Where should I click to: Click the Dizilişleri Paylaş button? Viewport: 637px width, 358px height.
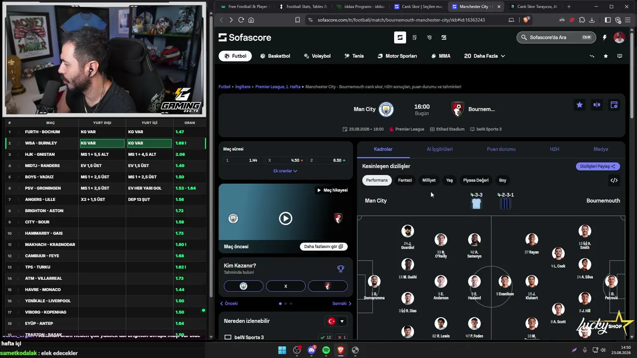pyautogui.click(x=598, y=167)
